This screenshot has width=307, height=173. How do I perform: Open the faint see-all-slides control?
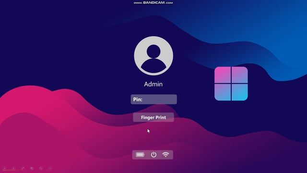pyautogui.click(x=32, y=168)
